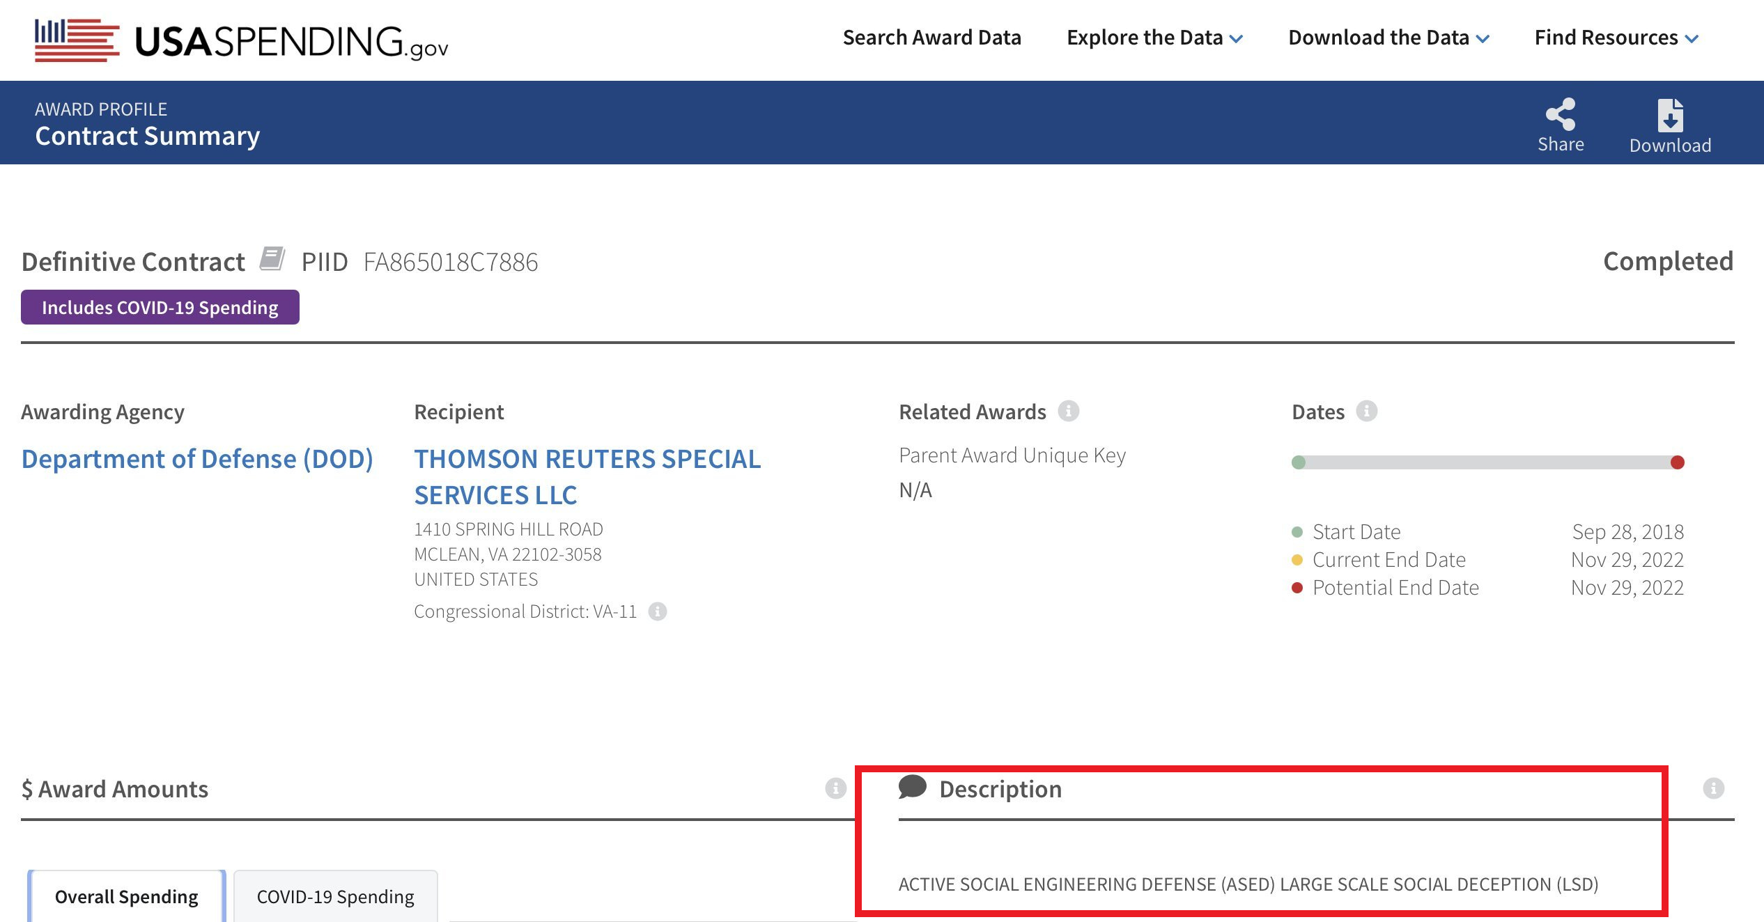Click the Includes COVID-19 Spending badge
The height and width of the screenshot is (922, 1764).
160,307
